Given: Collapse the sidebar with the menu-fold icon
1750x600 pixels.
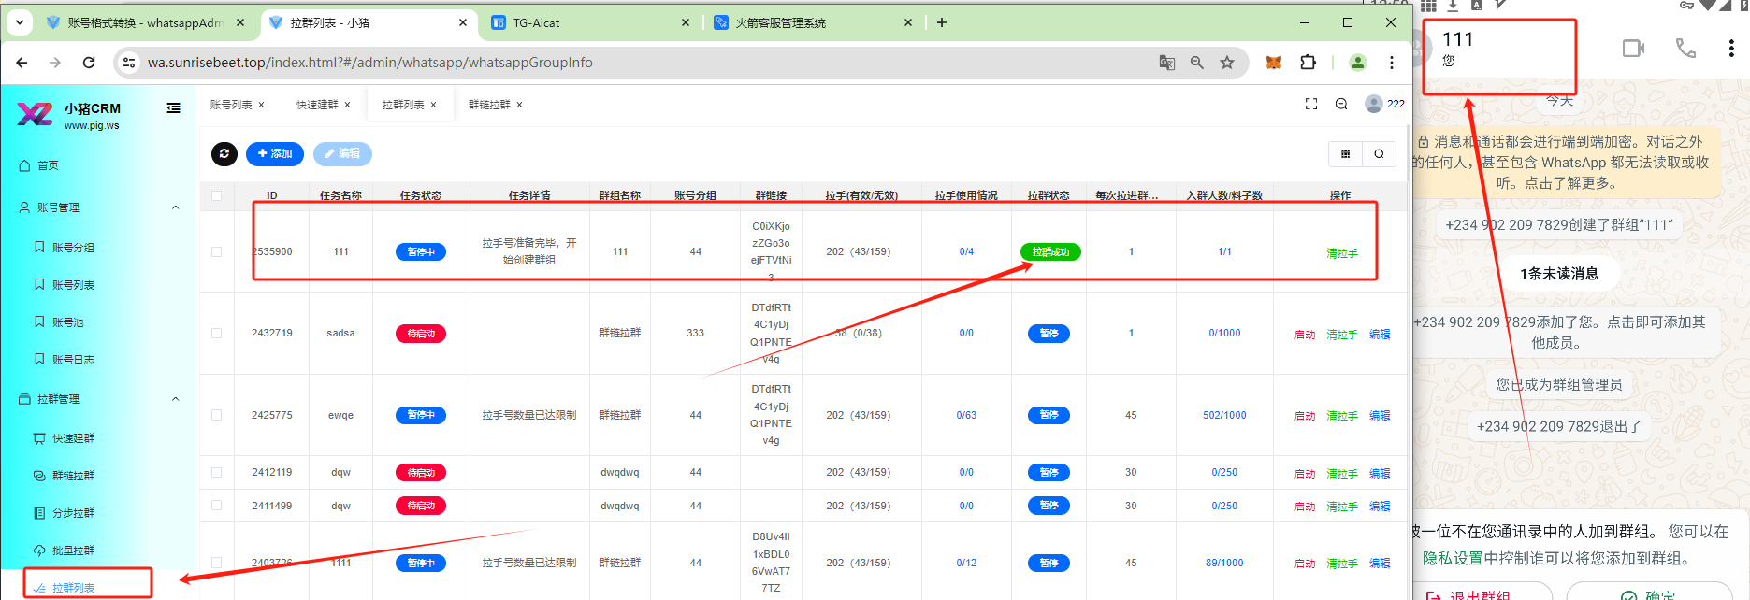Looking at the screenshot, I should click(x=174, y=108).
